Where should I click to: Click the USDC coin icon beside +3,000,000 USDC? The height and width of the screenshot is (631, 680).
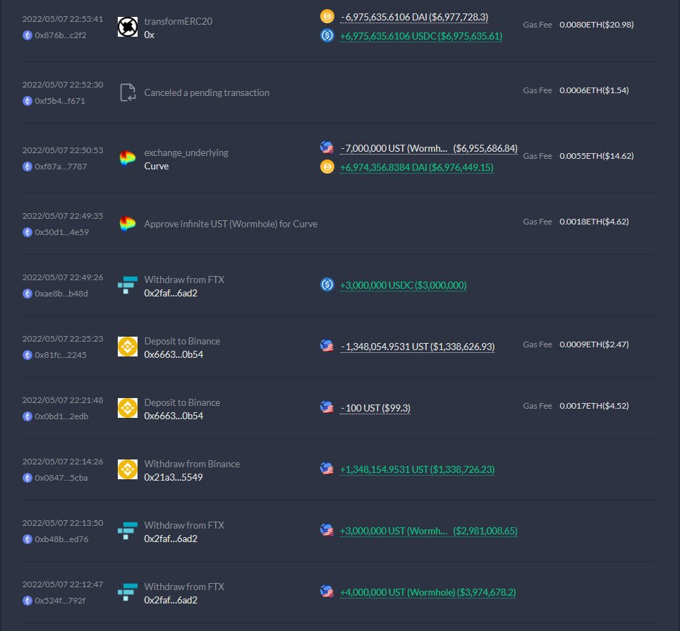click(x=327, y=284)
